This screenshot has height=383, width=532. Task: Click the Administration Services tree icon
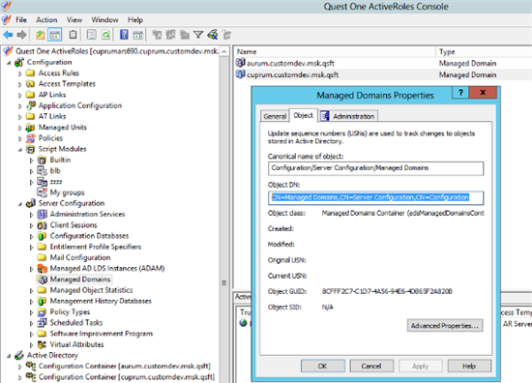[x=42, y=214]
